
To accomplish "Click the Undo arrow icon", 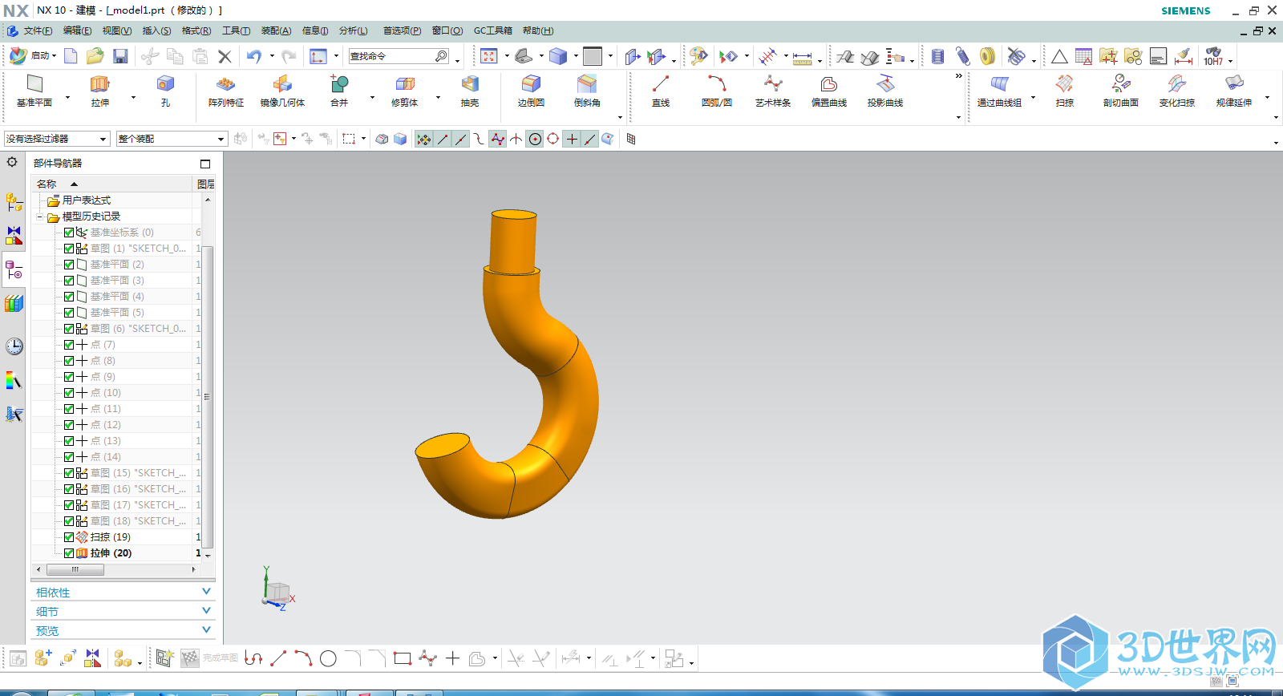I will pos(254,56).
